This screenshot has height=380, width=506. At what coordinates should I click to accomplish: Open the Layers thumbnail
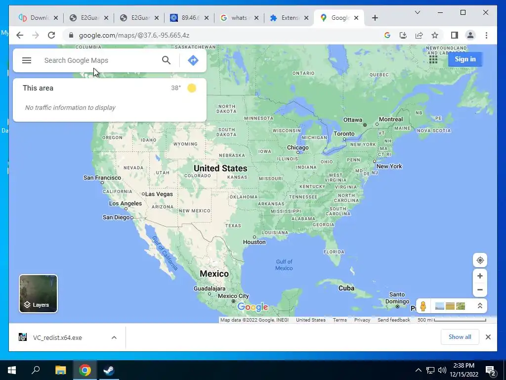pyautogui.click(x=39, y=294)
